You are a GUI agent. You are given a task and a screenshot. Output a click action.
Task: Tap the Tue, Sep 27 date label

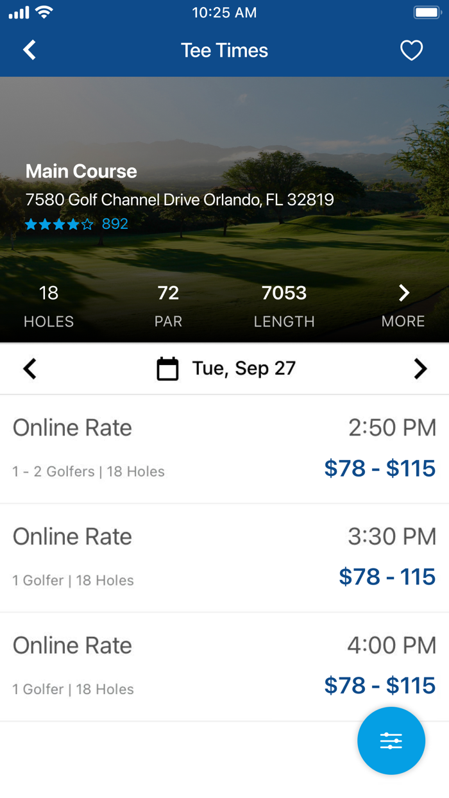click(x=242, y=368)
